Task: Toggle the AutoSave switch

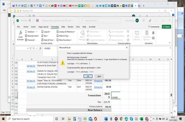Action: pyautogui.click(x=31, y=20)
